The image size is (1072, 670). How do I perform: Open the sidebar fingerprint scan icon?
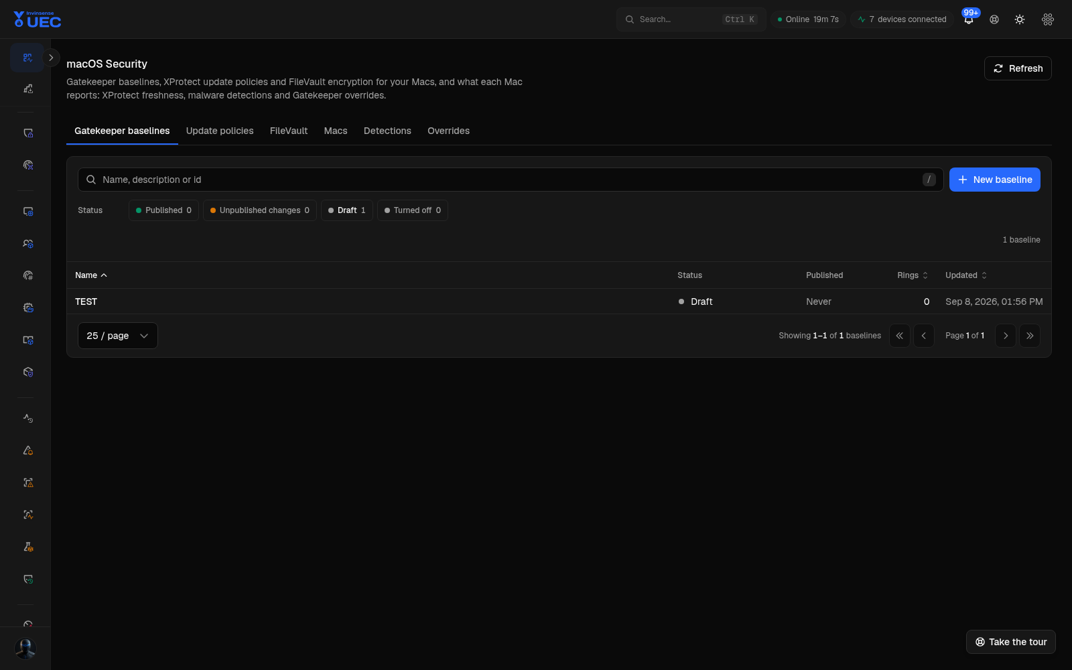click(x=28, y=165)
